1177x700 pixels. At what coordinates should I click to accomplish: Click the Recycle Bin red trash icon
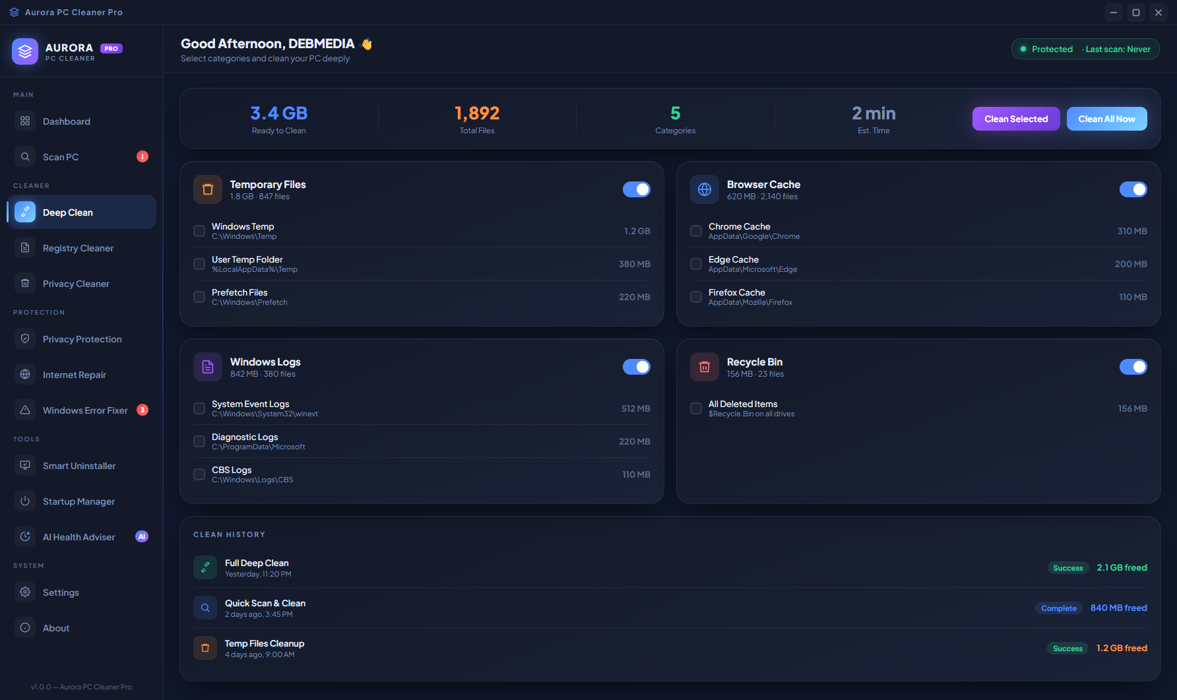click(705, 367)
